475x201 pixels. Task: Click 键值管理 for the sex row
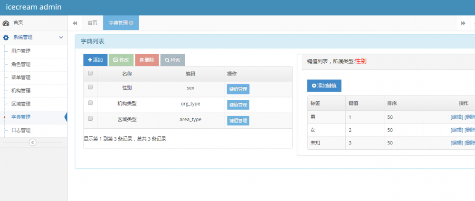point(238,89)
